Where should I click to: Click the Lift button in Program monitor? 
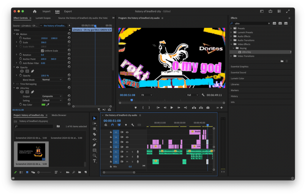pyautogui.click(x=194, y=108)
